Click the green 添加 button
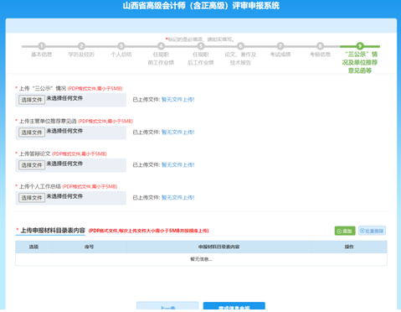This screenshot has width=401, height=312. click(345, 231)
